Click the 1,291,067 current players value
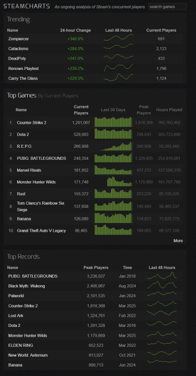The image size is (196, 376). [81, 123]
